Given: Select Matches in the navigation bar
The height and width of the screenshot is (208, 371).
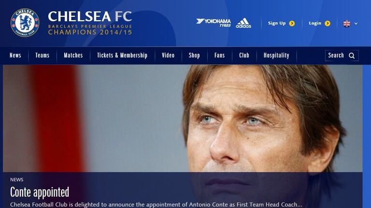Looking at the screenshot, I should coord(73,55).
